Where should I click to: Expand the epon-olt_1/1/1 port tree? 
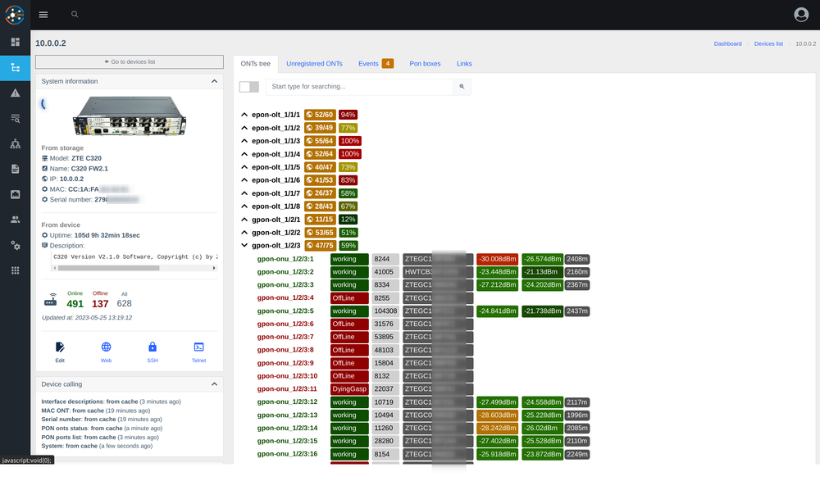pos(244,115)
